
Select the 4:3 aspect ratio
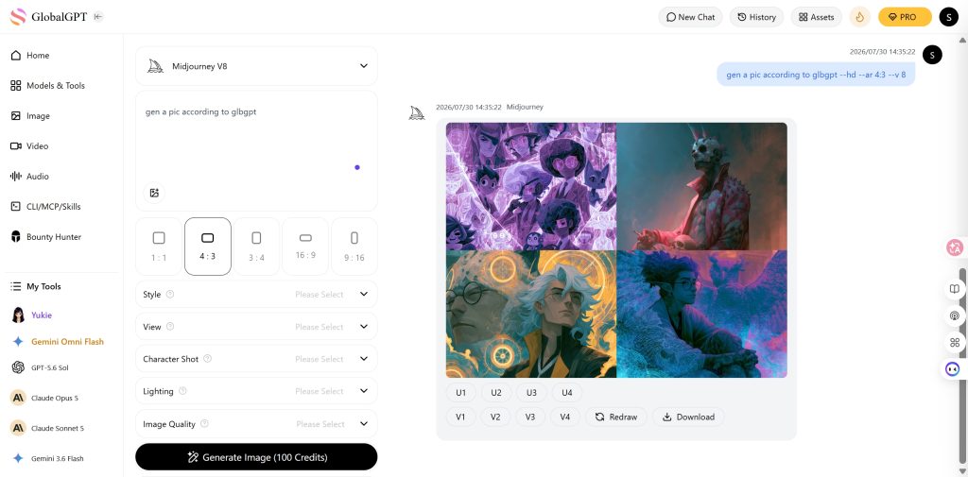pyautogui.click(x=208, y=247)
